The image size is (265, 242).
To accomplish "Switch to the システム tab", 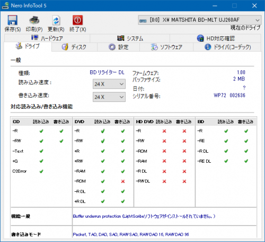I will (130, 38).
